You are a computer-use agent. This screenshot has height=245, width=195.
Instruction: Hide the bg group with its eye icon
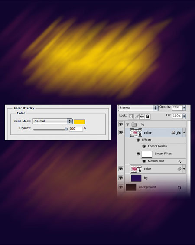(121, 124)
